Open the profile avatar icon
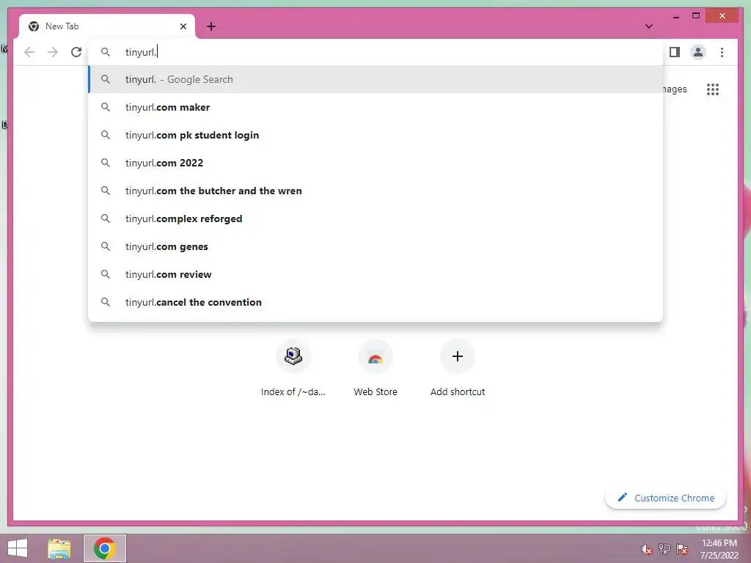 pyautogui.click(x=698, y=52)
